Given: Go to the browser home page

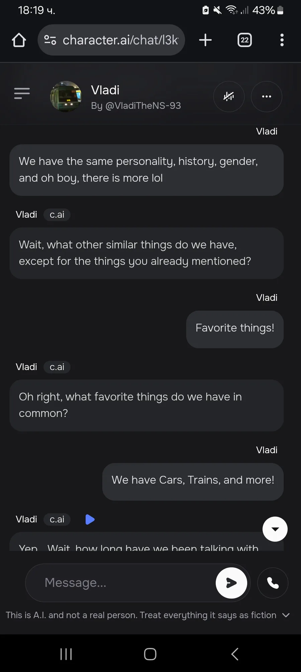Looking at the screenshot, I should pyautogui.click(x=19, y=40).
